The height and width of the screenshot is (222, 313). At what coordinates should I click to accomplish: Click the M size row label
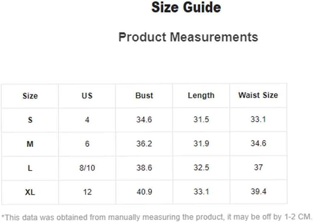coord(30,144)
